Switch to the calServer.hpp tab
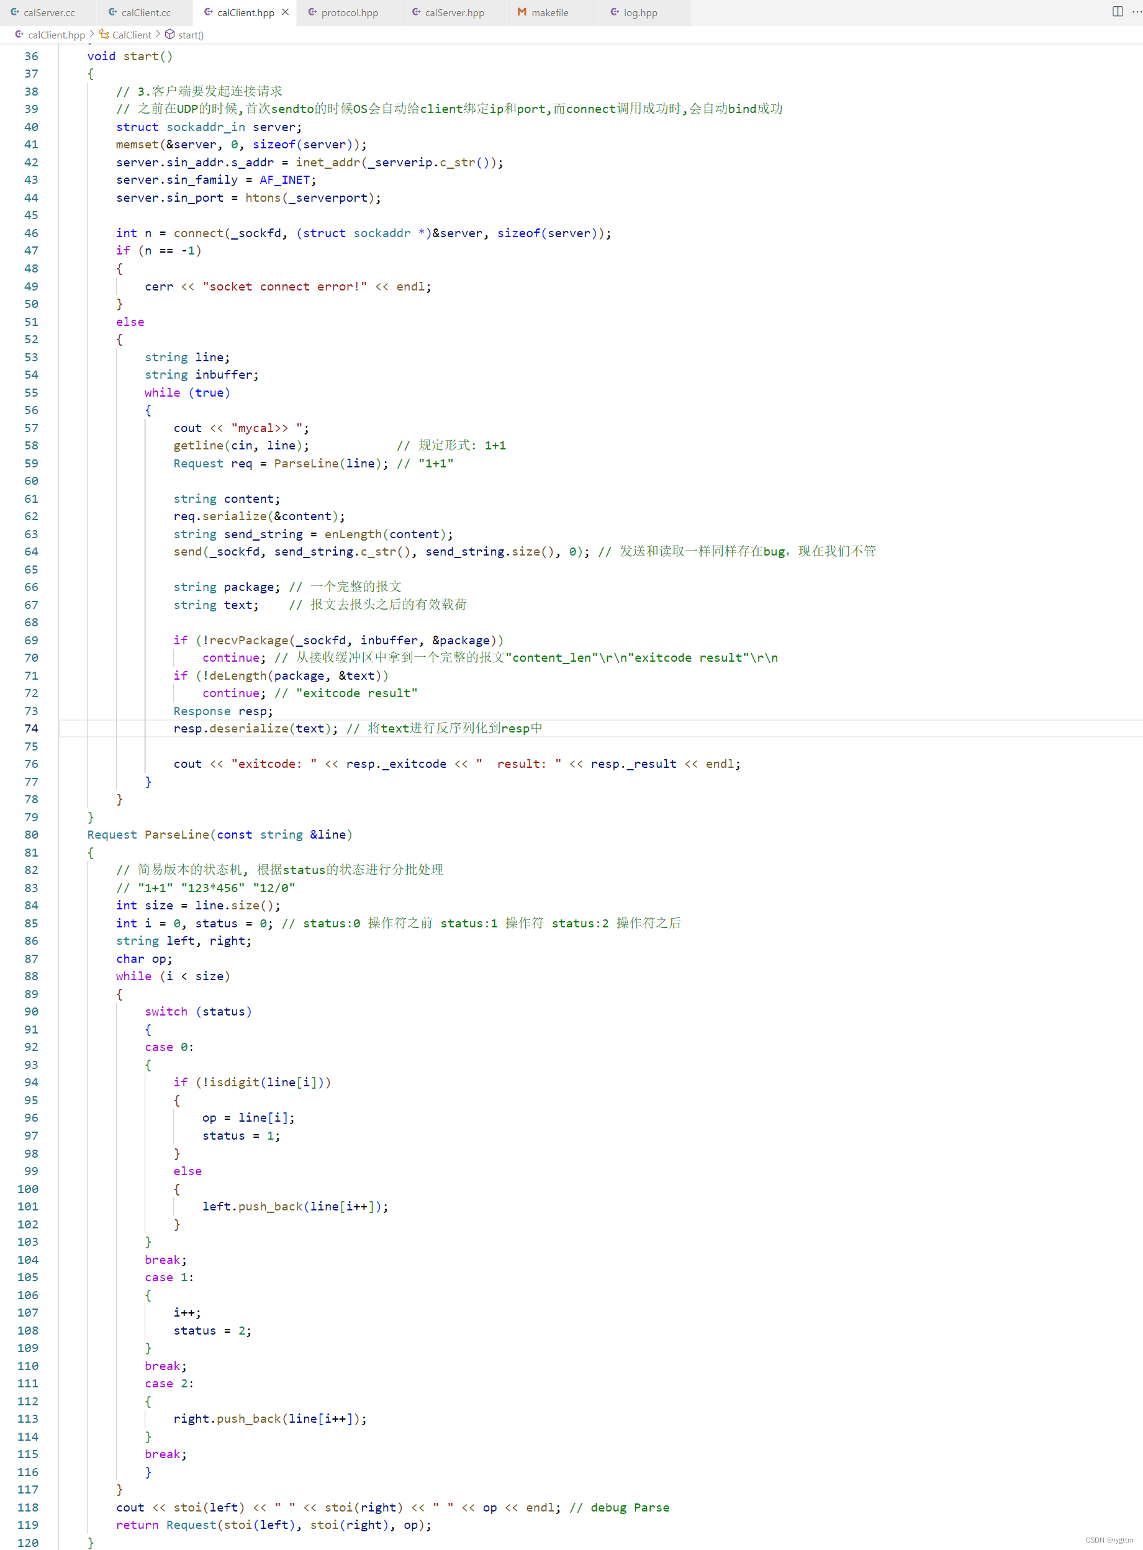 coord(454,12)
